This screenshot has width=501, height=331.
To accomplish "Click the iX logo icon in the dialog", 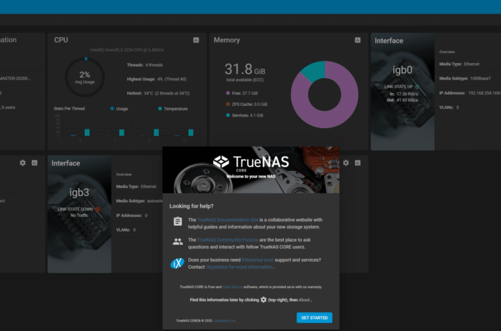I will pos(177,264).
